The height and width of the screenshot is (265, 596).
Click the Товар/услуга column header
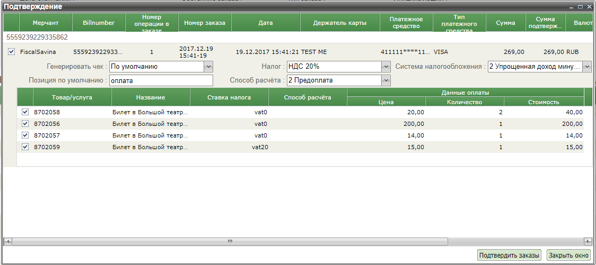[x=72, y=97]
